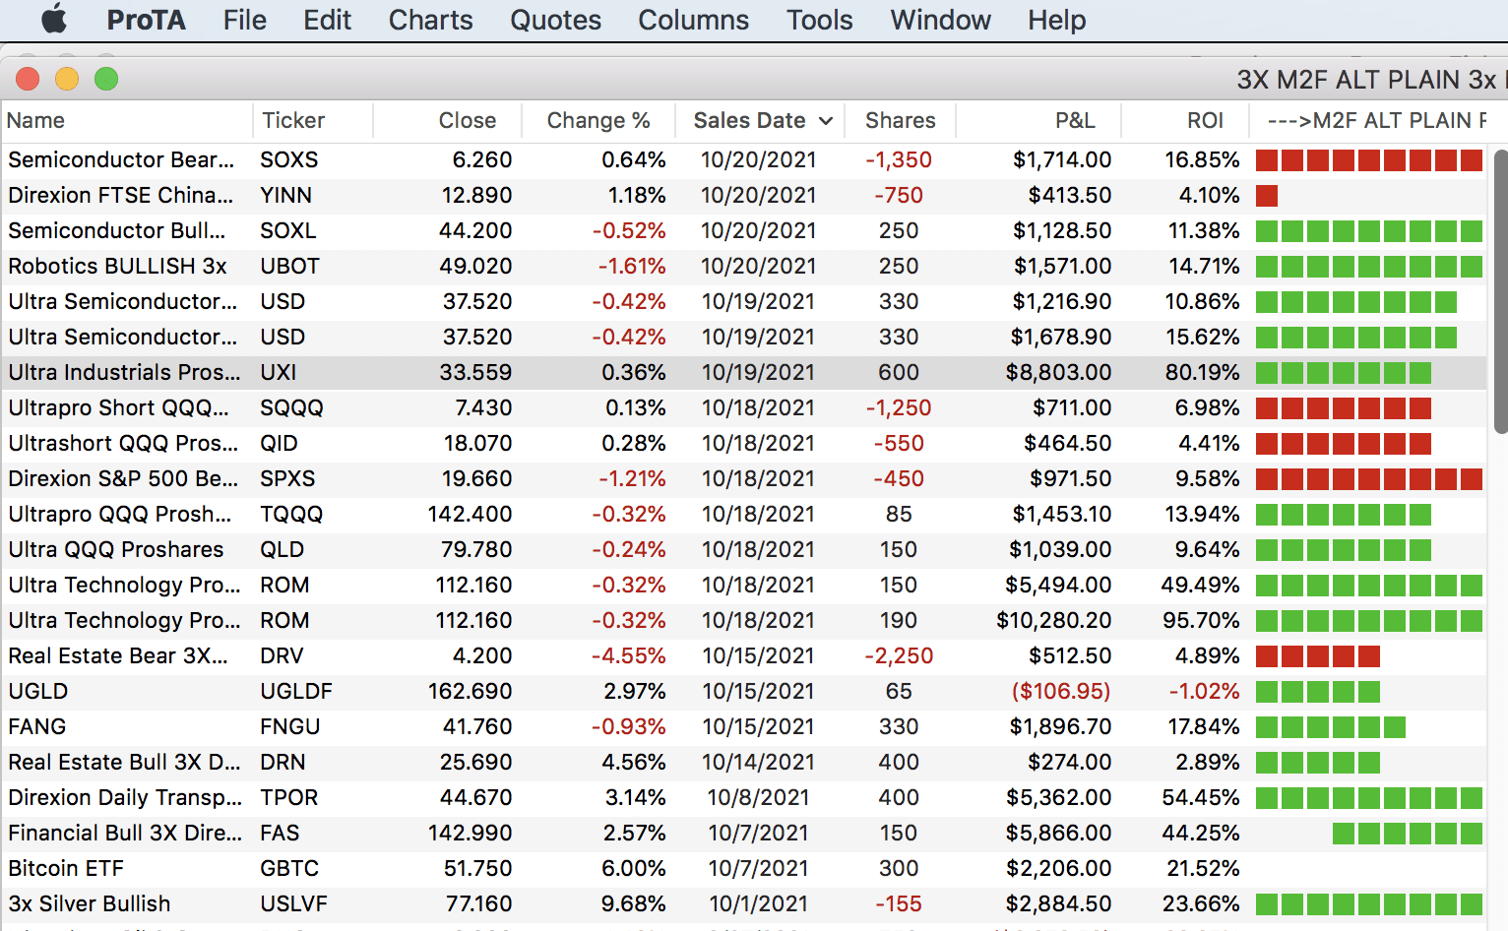Click the green zoom window button
Image resolution: width=1508 pixels, height=931 pixels.
pyautogui.click(x=106, y=79)
